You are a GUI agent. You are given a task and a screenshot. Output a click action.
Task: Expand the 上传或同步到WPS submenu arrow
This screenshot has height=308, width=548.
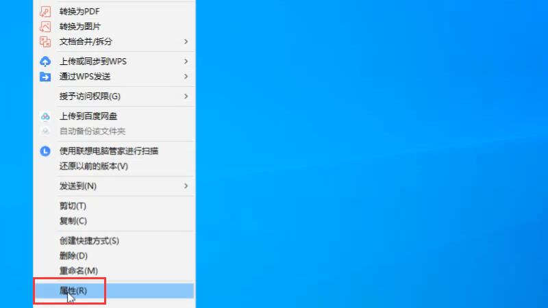click(186, 62)
